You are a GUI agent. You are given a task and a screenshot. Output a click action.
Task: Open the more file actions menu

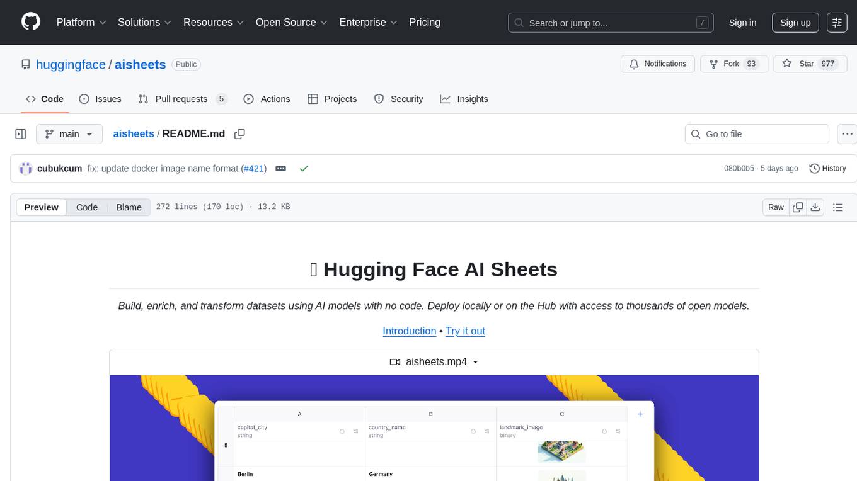pyautogui.click(x=847, y=134)
